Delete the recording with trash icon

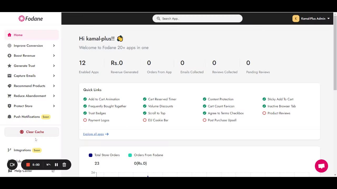[x=64, y=165]
